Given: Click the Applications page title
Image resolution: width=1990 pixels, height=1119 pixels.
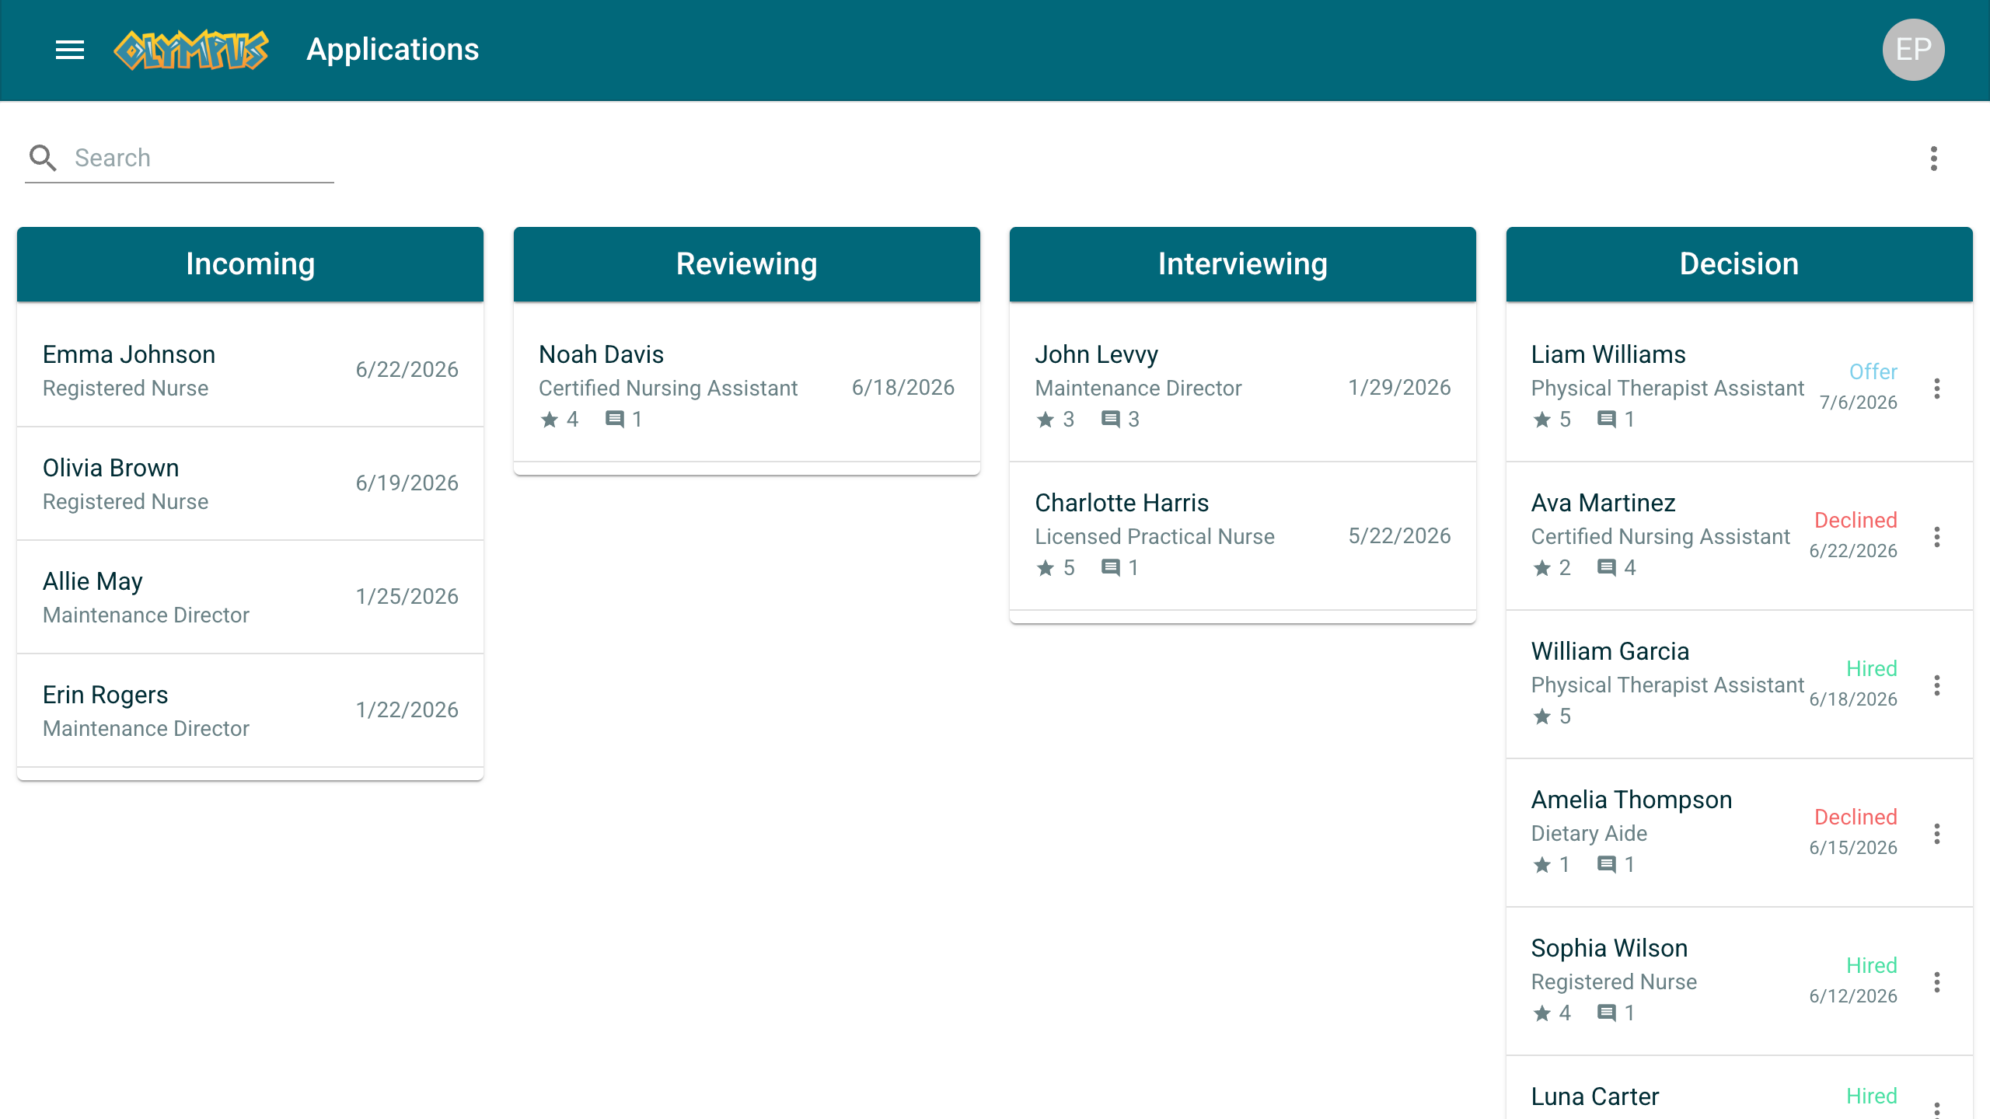Looking at the screenshot, I should (393, 50).
